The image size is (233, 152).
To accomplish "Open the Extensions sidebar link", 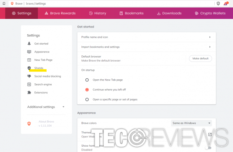I will pyautogui.click(x=41, y=93).
